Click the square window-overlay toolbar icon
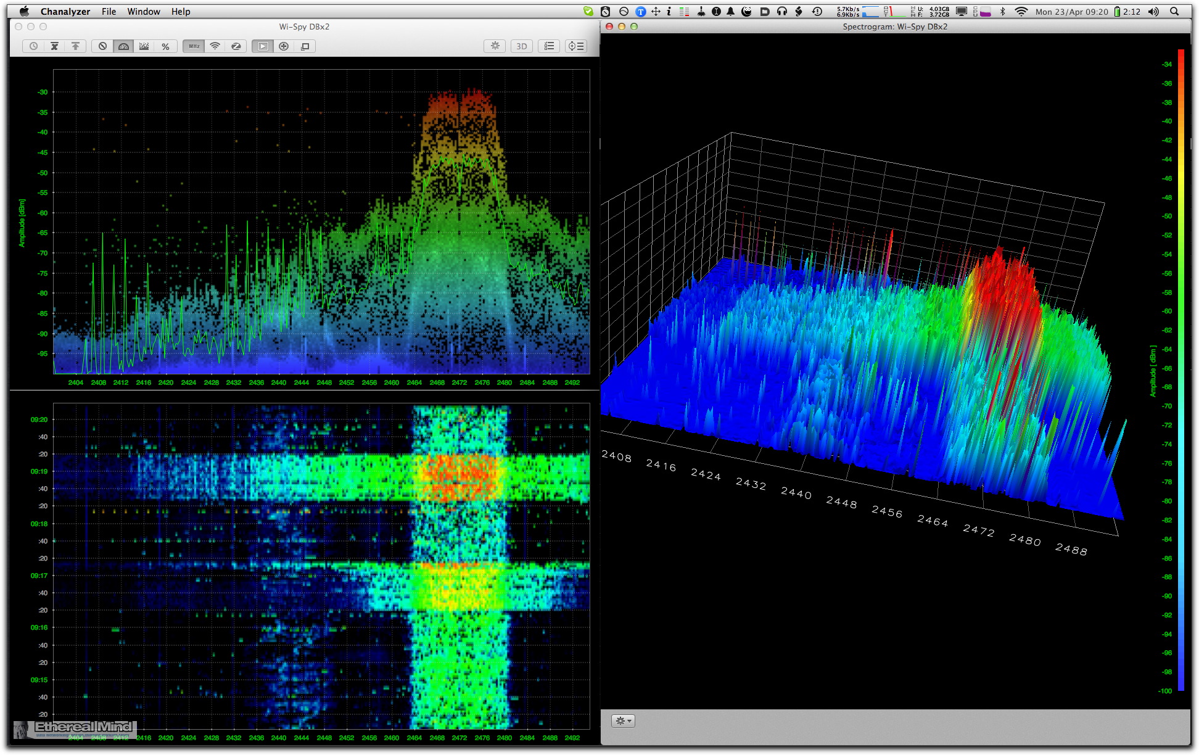 tap(305, 46)
